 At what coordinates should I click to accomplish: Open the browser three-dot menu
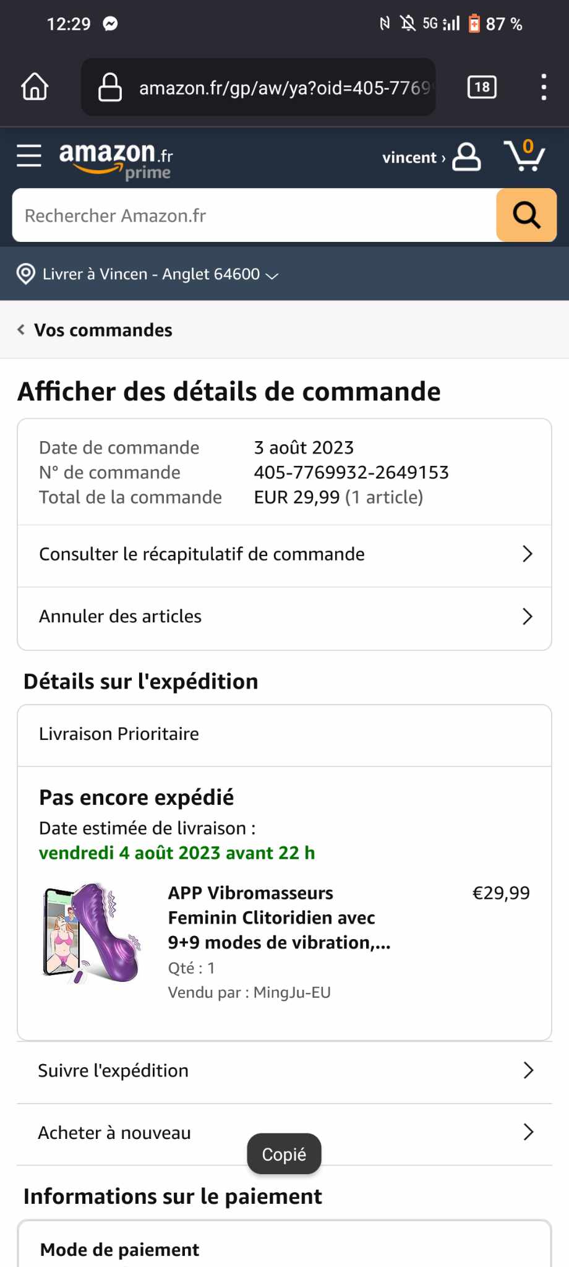coord(544,87)
